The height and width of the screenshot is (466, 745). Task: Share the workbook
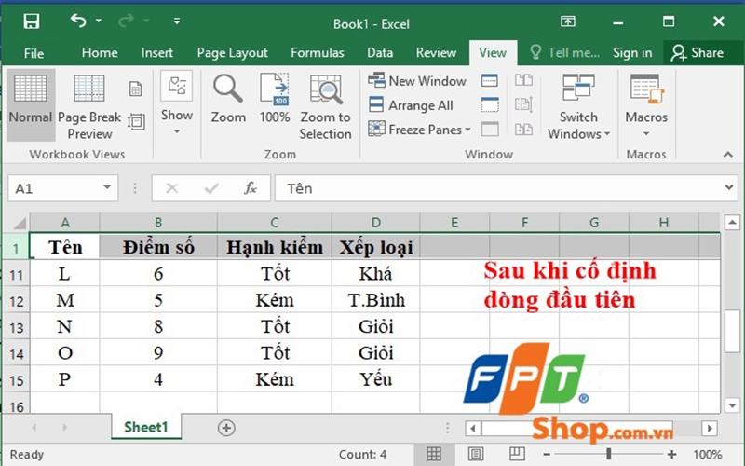point(697,53)
